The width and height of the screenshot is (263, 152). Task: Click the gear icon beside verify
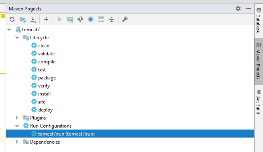pyautogui.click(x=34, y=86)
